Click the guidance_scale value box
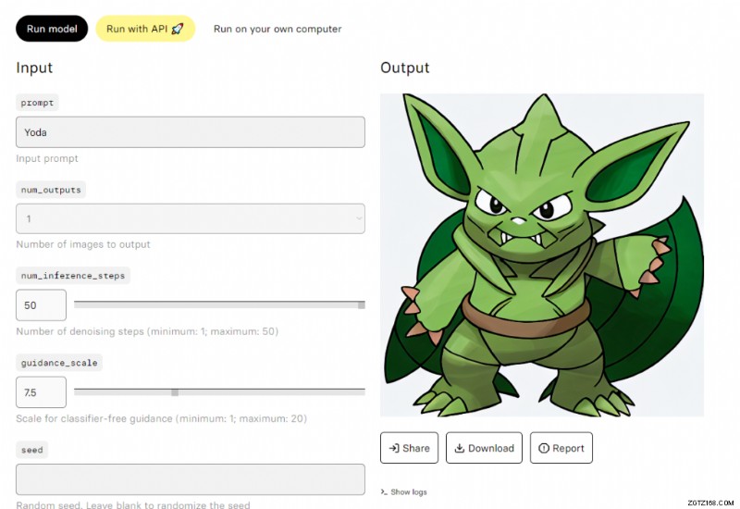Image resolution: width=740 pixels, height=509 pixels. tap(42, 392)
